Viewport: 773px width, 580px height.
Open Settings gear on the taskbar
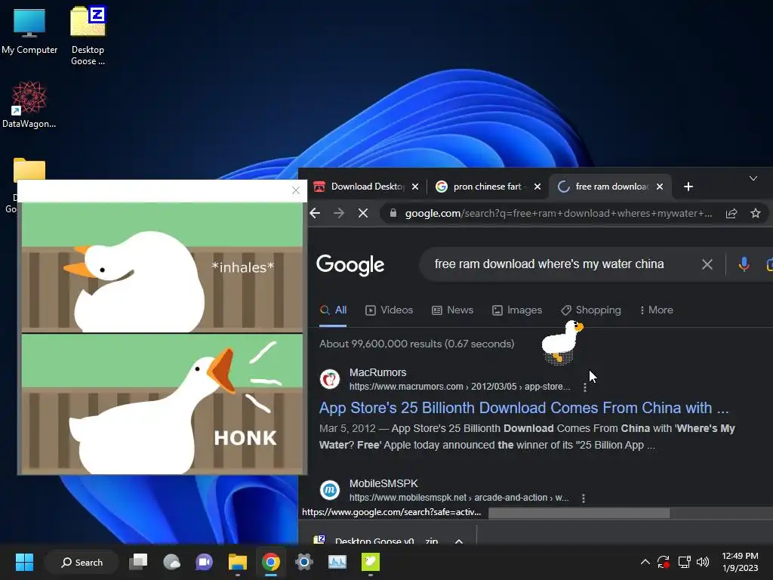pyautogui.click(x=304, y=562)
